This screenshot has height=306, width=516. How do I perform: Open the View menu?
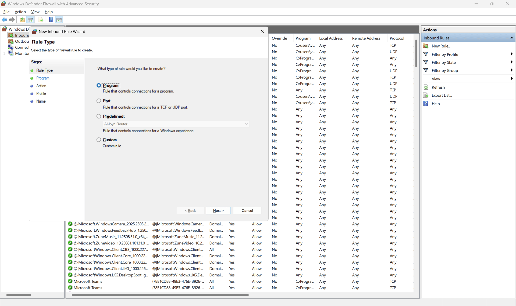35,12
